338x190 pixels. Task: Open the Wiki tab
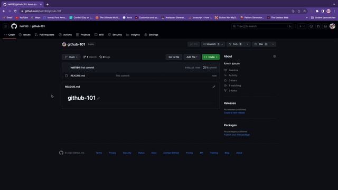click(99, 35)
